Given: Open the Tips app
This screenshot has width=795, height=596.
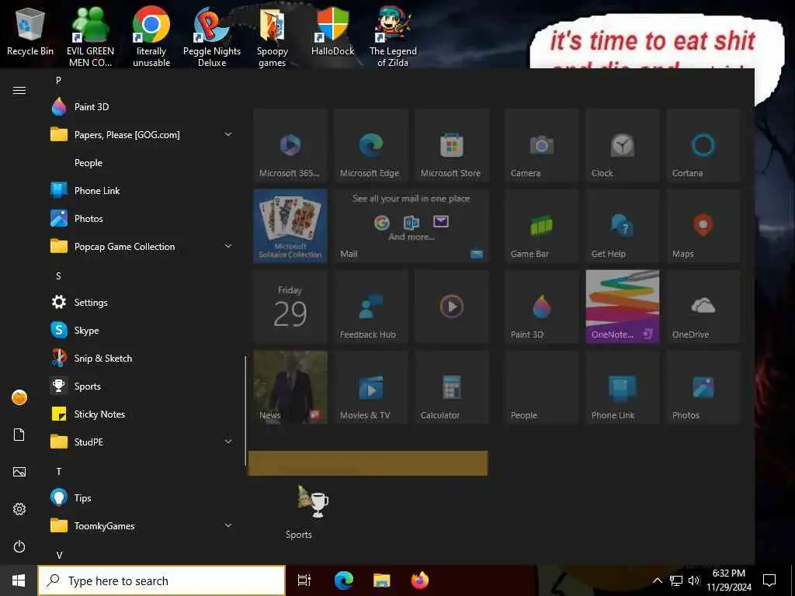Looking at the screenshot, I should point(142,497).
